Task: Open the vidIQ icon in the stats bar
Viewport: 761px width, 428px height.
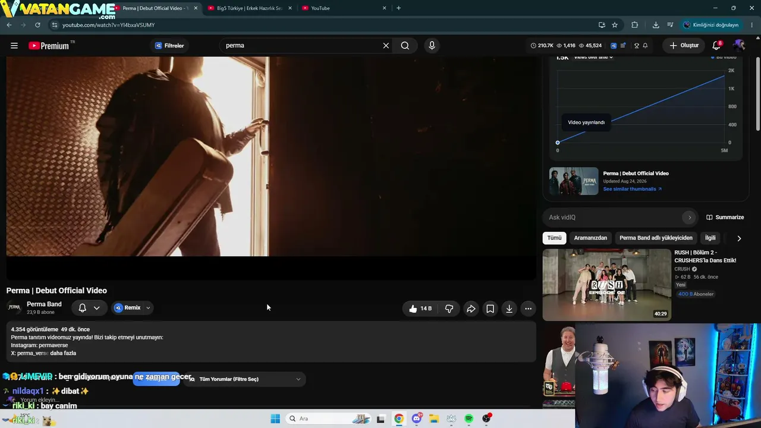Action: point(614,46)
